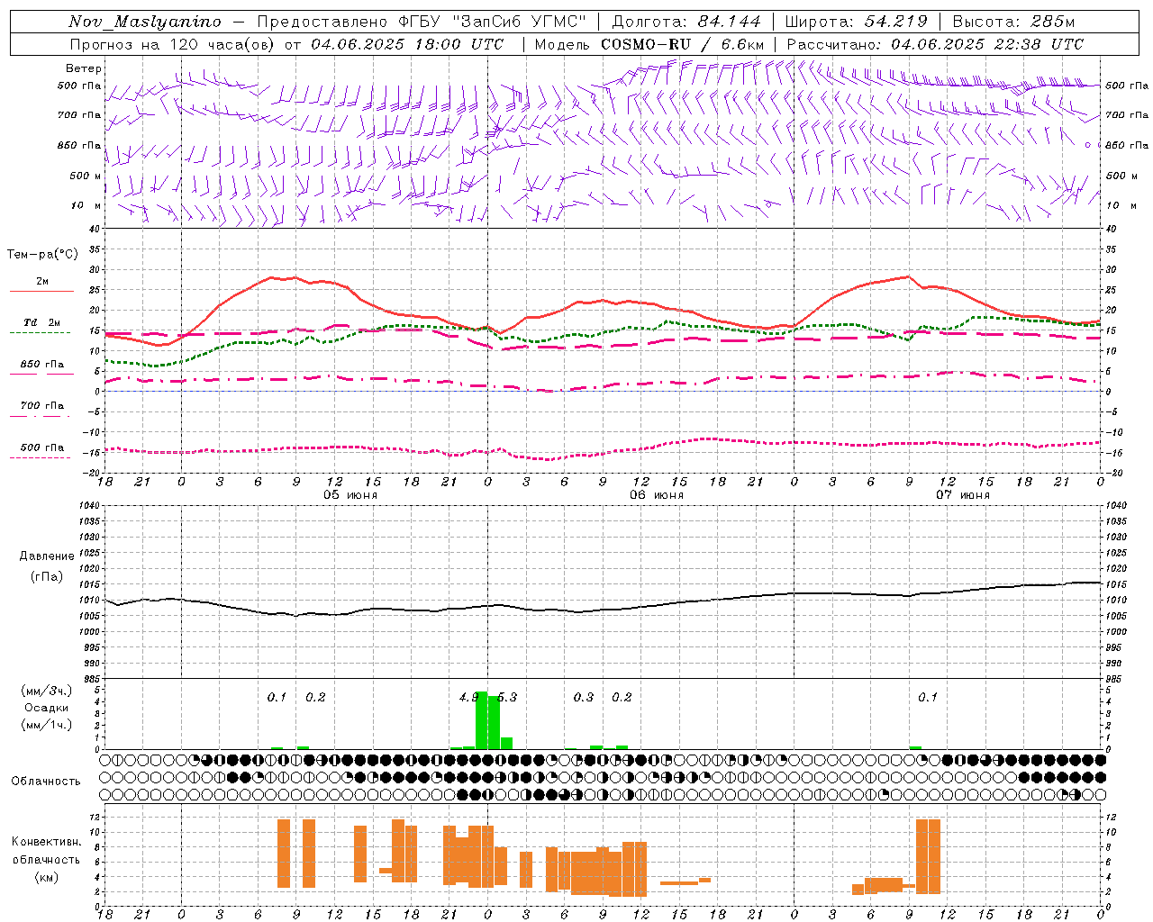The image size is (1153, 922).
Task: Click the 0.3 precipitation value
Action: [x=584, y=697]
